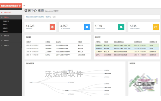Select the yellow row's 人口数据库 cell
The height and width of the screenshot is (101, 161).
[99, 52]
